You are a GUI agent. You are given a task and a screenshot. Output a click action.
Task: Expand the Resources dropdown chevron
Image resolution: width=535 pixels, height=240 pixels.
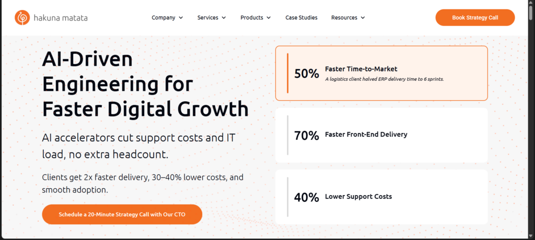[x=363, y=18]
